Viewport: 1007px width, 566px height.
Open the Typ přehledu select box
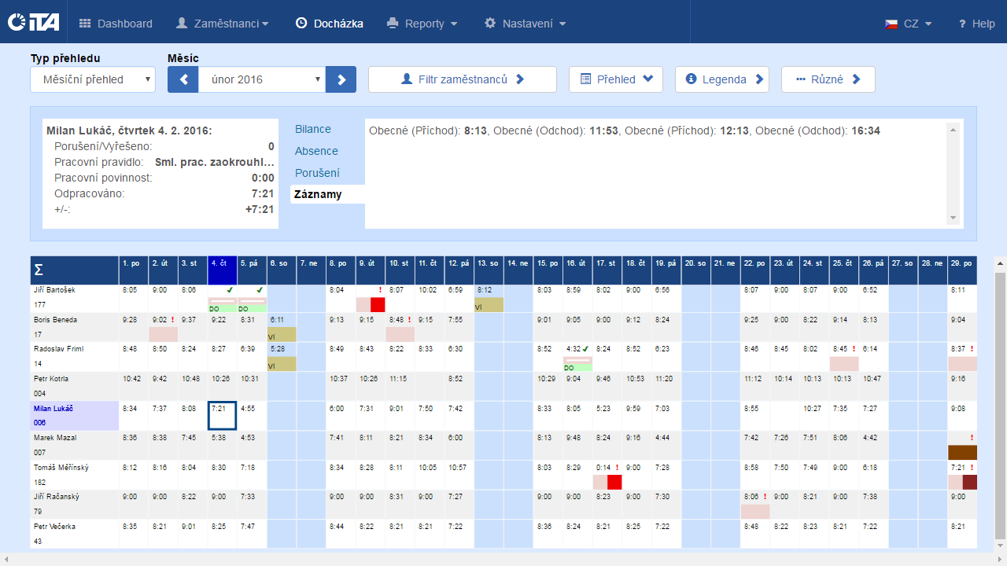[x=93, y=79]
